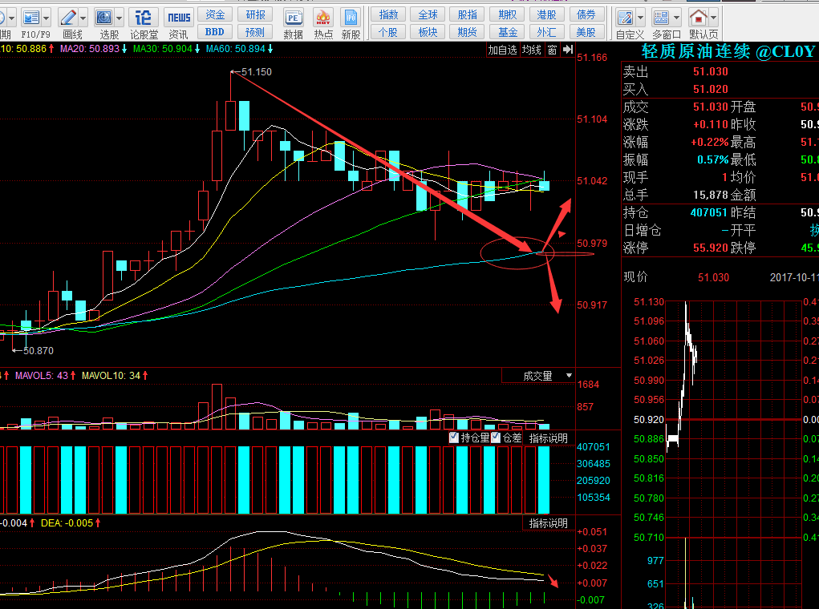Switch to the 期货 market tab
The image size is (819, 609).
pos(467,32)
